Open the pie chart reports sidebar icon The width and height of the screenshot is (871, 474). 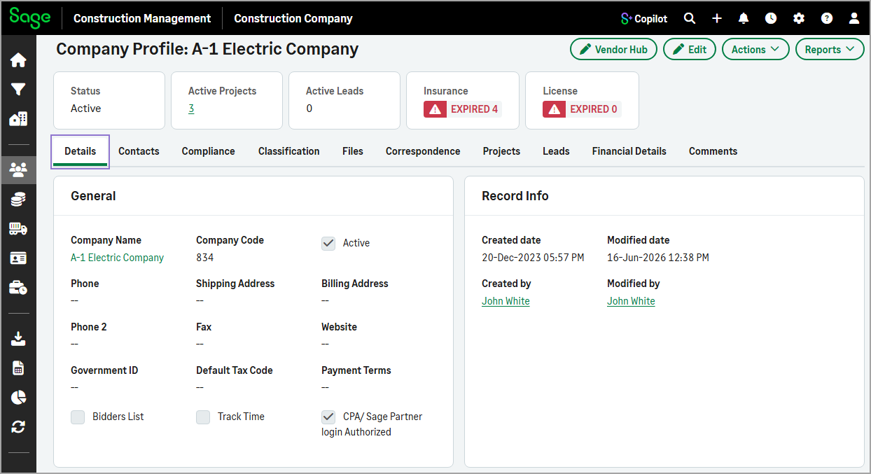click(18, 397)
